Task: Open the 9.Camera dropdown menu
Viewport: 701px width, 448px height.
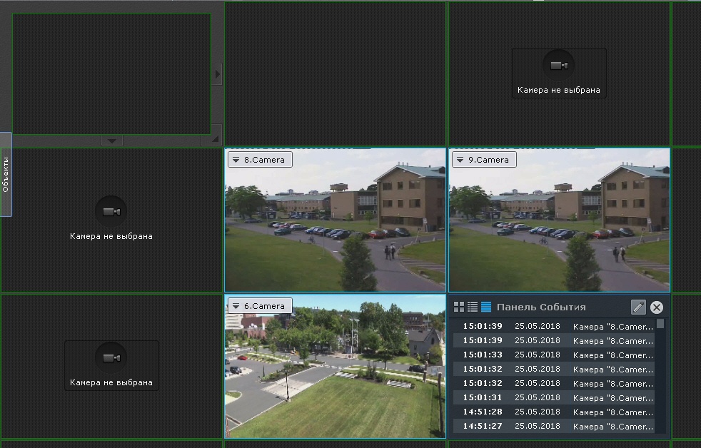Action: [x=460, y=160]
